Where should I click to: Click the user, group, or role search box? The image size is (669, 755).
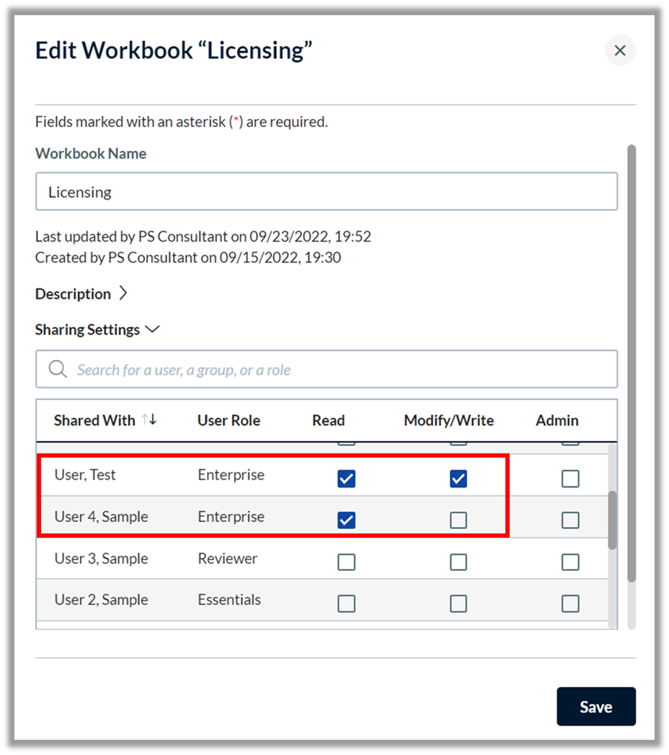[327, 369]
